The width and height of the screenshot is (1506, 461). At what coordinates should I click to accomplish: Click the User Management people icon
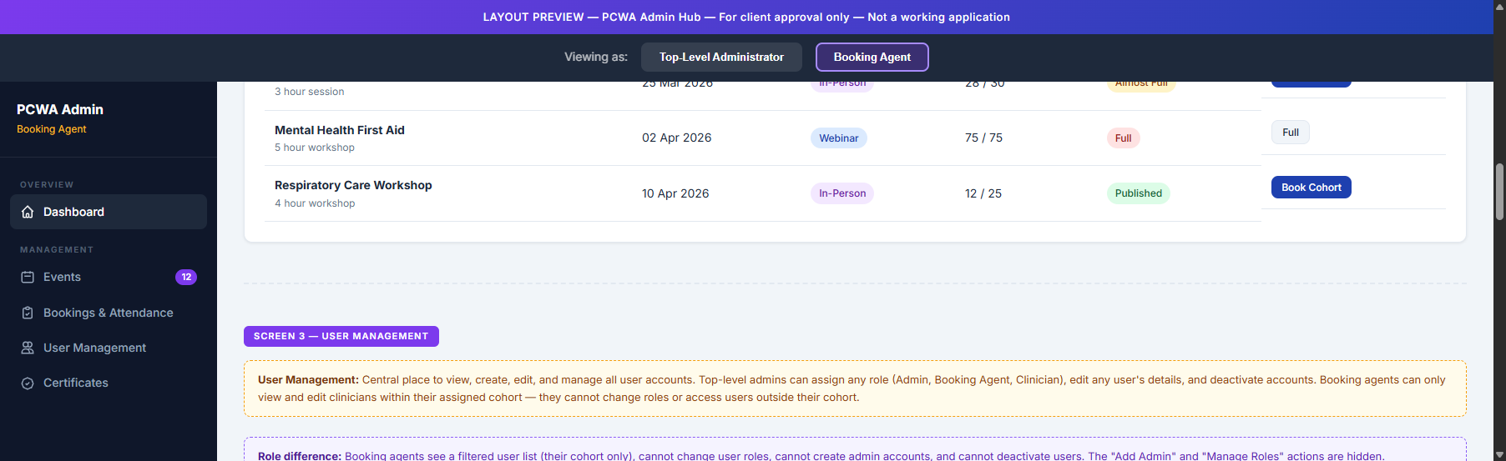point(28,348)
